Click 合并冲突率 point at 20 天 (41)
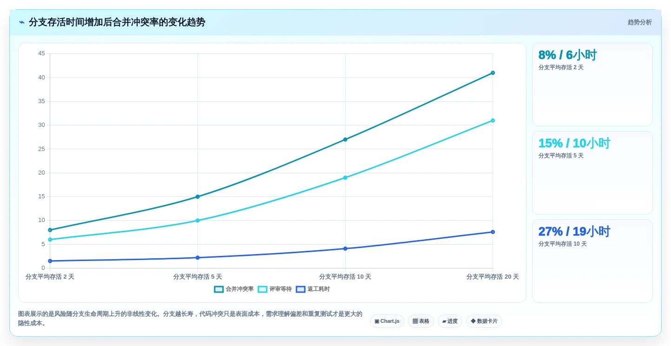 point(493,73)
